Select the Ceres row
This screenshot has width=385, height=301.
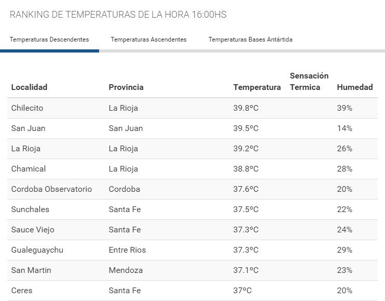tap(22, 291)
